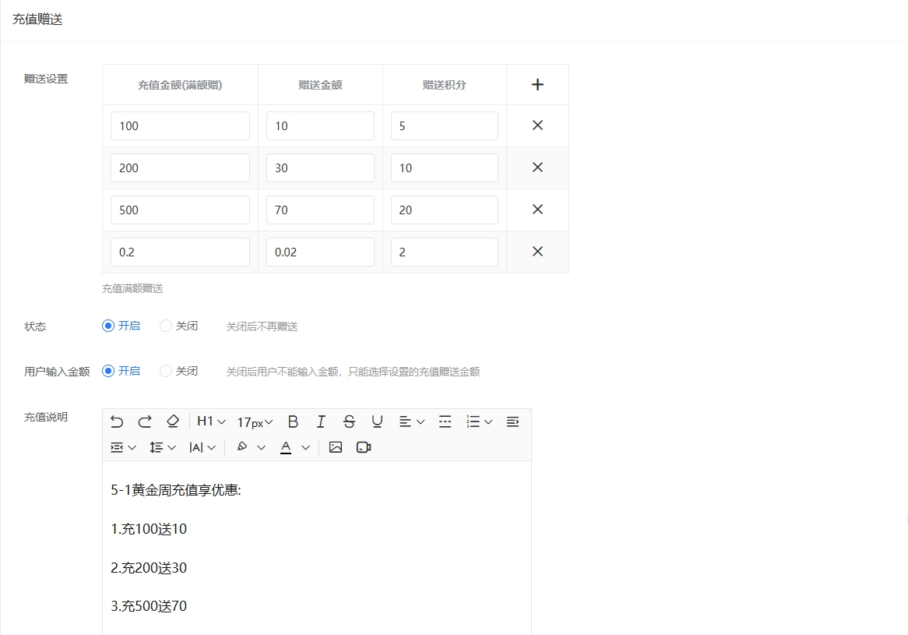Set 状态 to 关闭

coord(166,326)
